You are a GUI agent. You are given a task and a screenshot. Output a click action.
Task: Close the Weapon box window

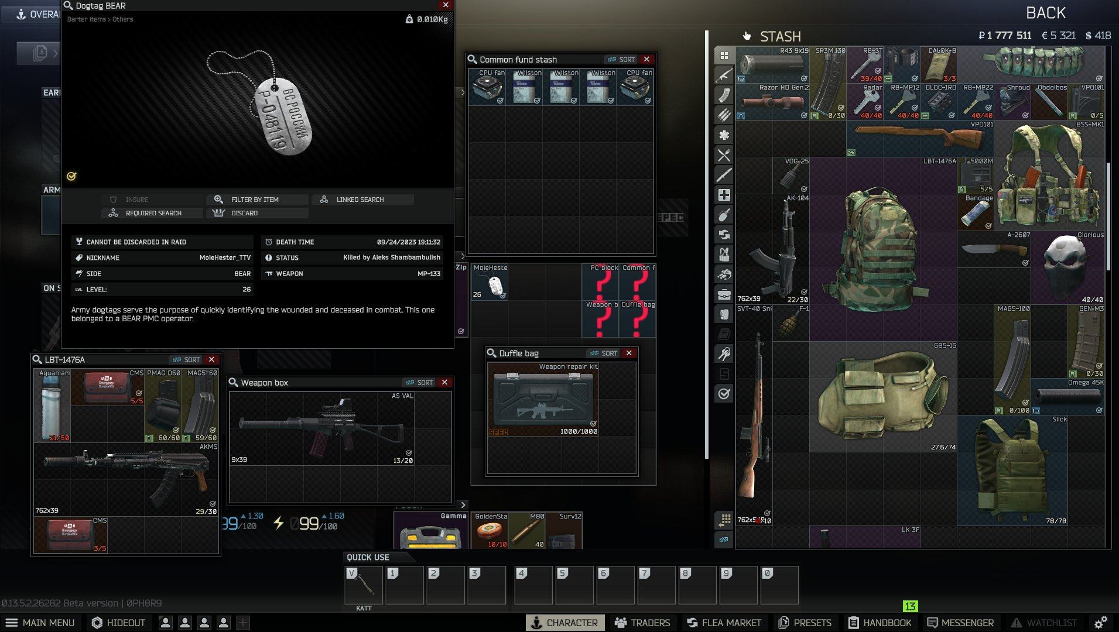pyautogui.click(x=445, y=383)
